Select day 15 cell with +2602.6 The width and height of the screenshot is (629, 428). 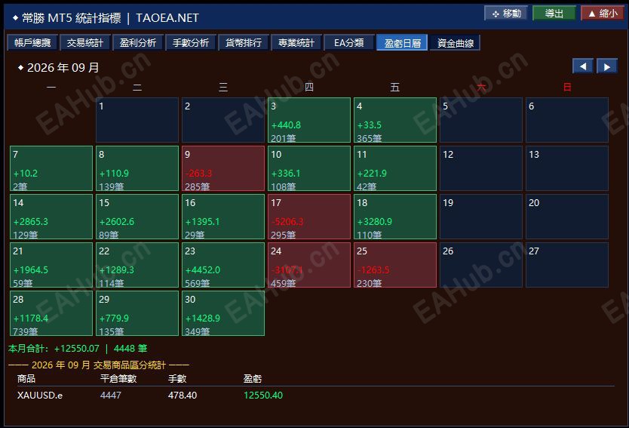point(137,217)
